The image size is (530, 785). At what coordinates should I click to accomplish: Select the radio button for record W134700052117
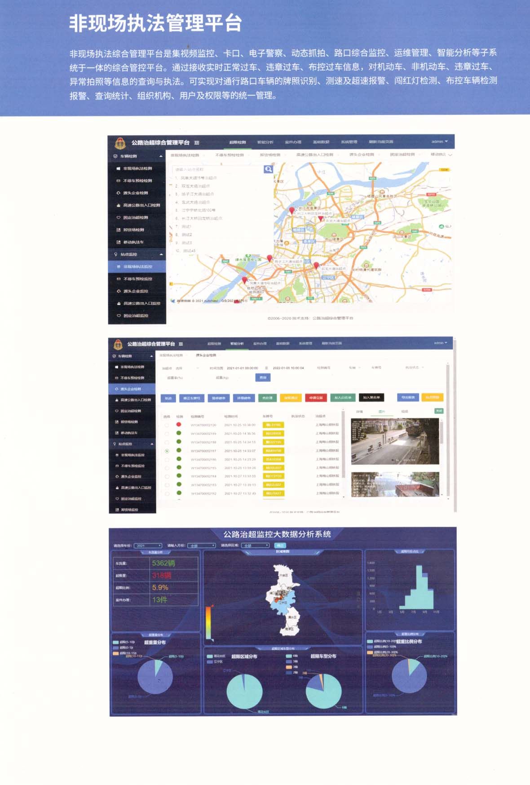tap(167, 451)
